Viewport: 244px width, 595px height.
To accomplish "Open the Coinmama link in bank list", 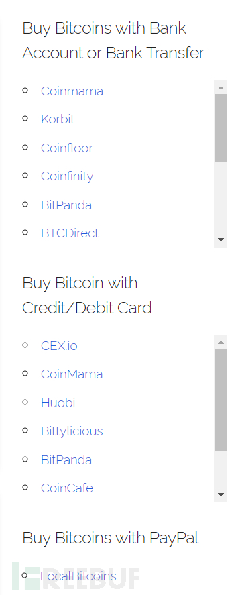I will pyautogui.click(x=72, y=91).
